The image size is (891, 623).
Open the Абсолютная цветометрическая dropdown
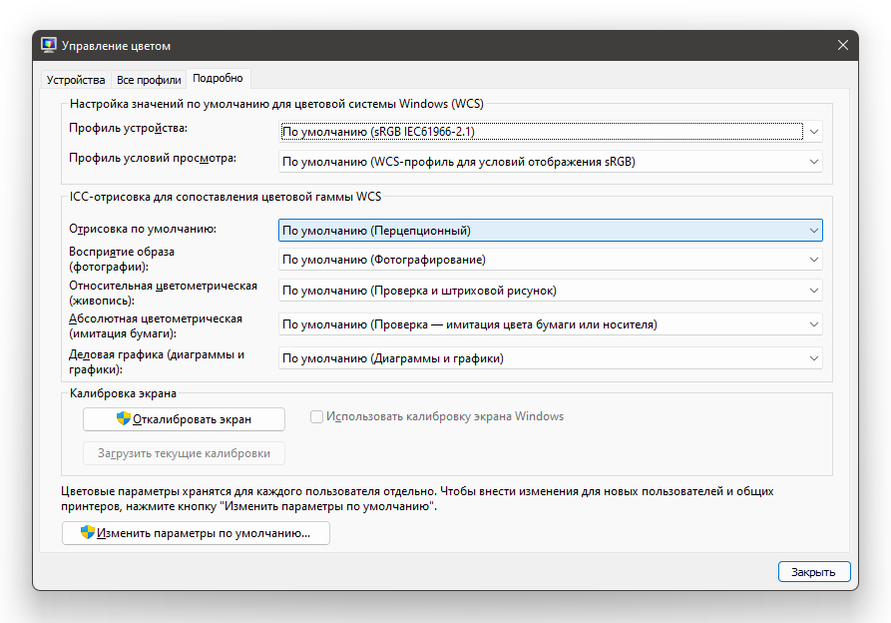point(814,324)
